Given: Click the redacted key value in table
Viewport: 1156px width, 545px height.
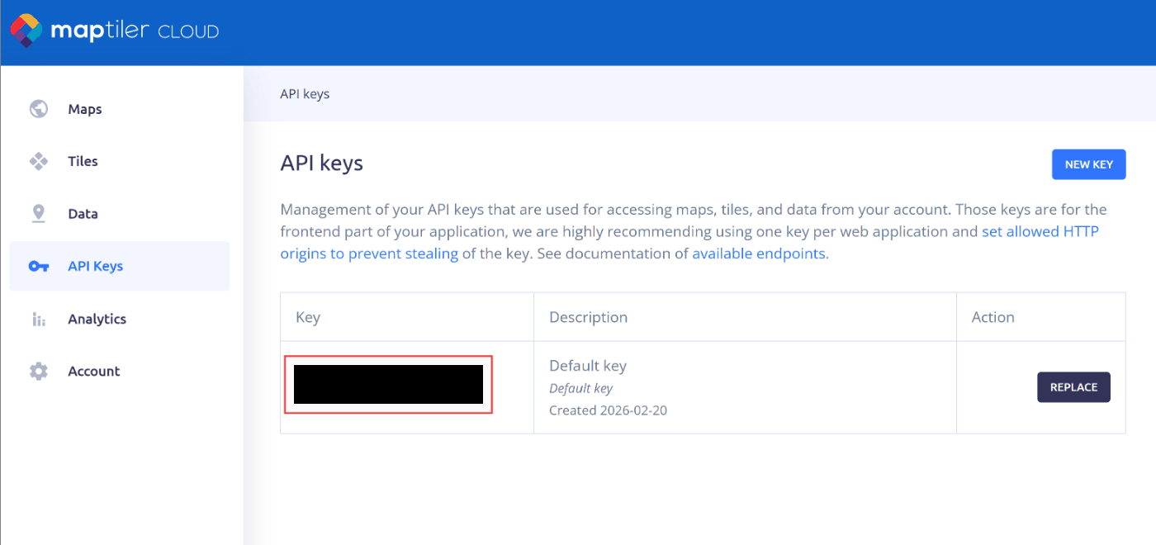Looking at the screenshot, I should coord(388,385).
